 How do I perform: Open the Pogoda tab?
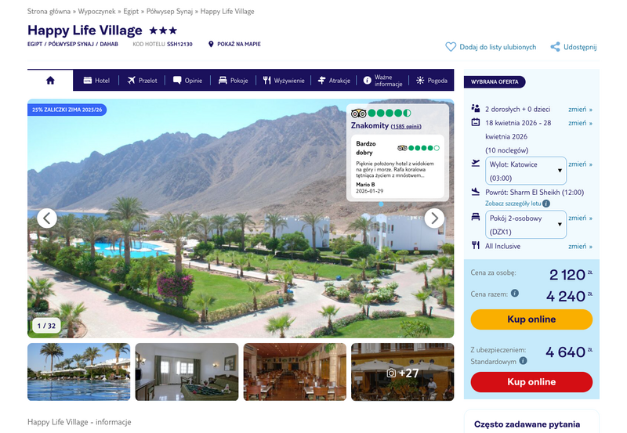click(432, 81)
